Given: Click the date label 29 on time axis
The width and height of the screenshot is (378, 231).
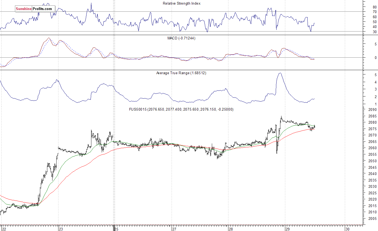Looking at the screenshot, I should (287, 229).
